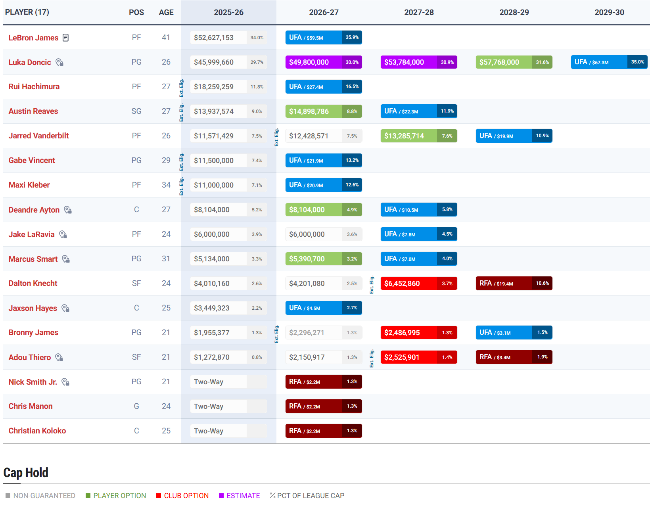Image resolution: width=650 pixels, height=506 pixels.
Task: View Dalton Knecht's profile
Action: 33,284
